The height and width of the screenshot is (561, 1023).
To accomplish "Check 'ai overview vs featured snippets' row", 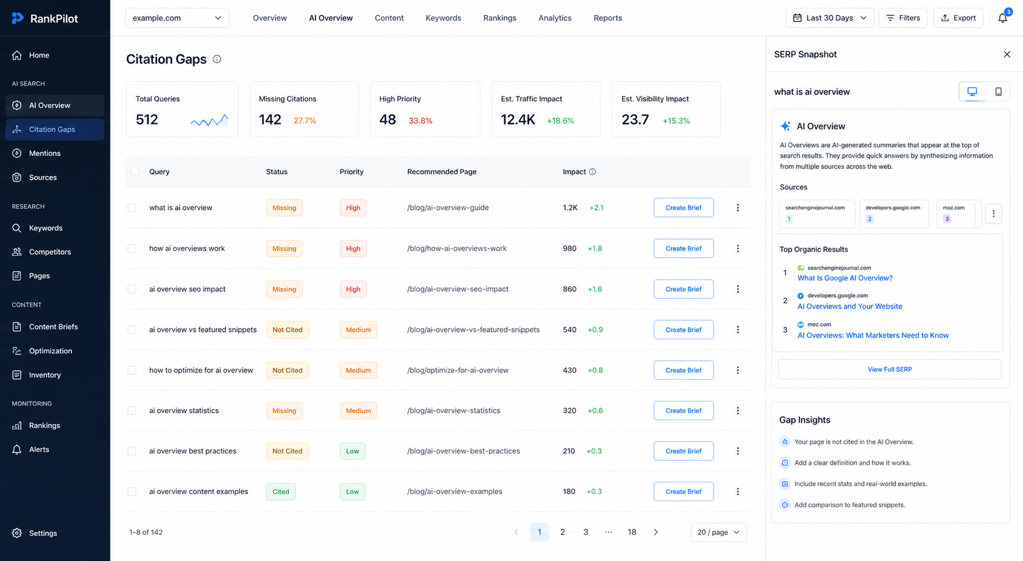I will [132, 330].
